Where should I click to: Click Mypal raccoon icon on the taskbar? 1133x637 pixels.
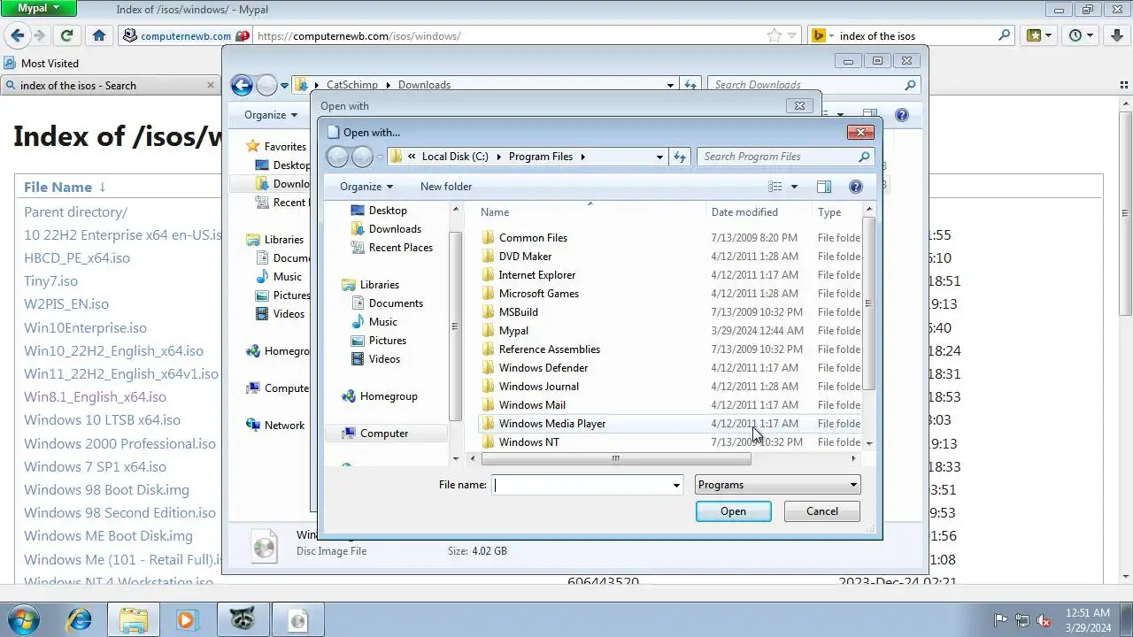(243, 619)
